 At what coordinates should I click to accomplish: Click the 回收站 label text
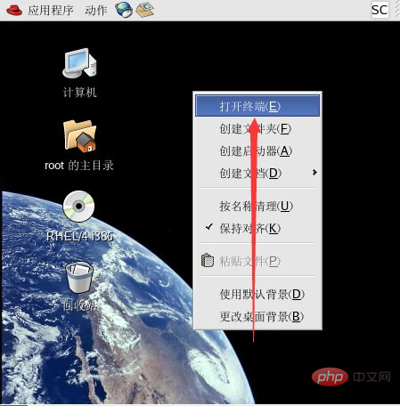(79, 305)
